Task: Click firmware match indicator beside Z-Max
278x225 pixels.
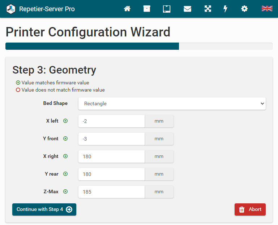Action: click(65, 192)
